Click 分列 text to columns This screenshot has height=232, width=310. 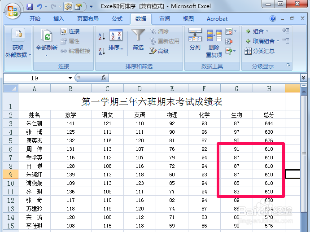(195, 39)
